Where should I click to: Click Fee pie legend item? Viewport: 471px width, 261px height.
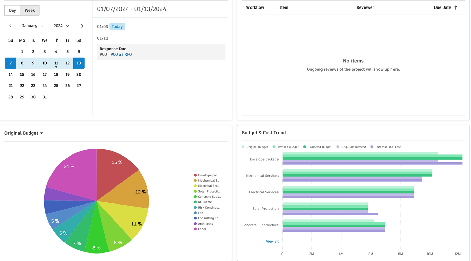click(x=198, y=213)
